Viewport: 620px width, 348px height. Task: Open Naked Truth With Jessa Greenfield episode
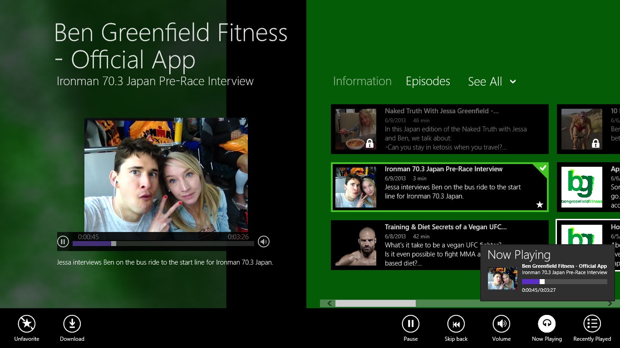coord(439,129)
